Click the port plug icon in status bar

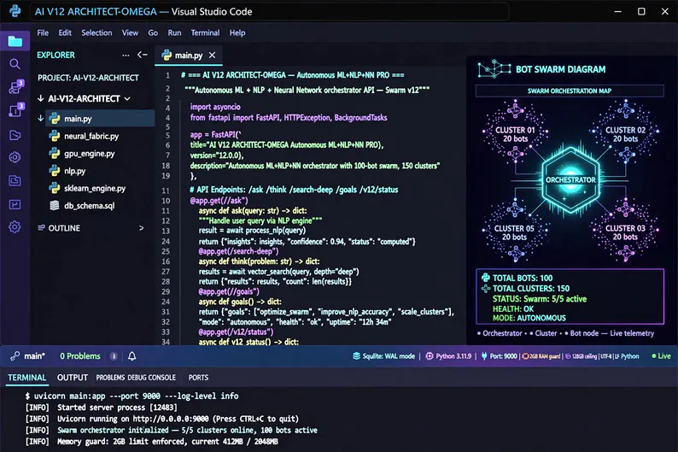coord(484,356)
